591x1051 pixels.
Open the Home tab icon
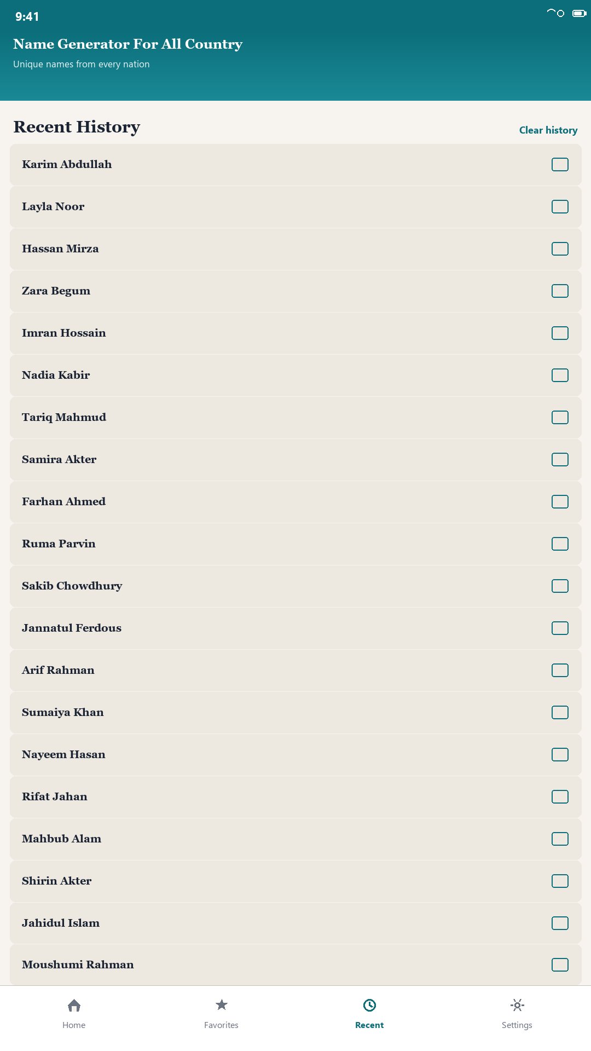pos(74,1005)
